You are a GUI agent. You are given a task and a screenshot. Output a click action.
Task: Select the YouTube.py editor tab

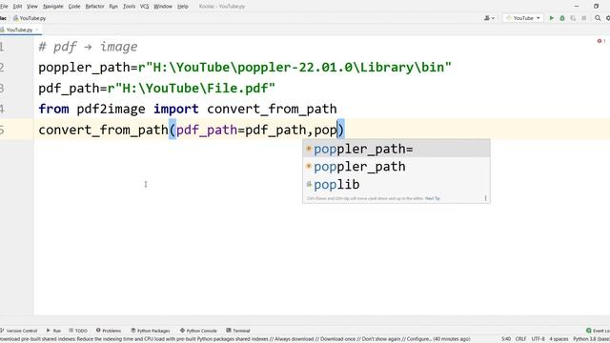click(x=19, y=30)
